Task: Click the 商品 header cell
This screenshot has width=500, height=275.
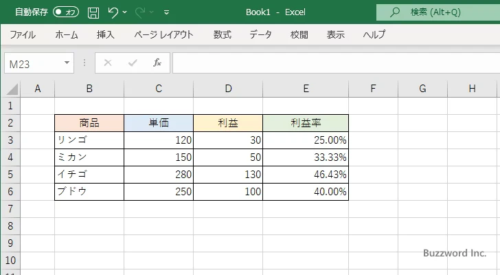Action: pos(89,123)
